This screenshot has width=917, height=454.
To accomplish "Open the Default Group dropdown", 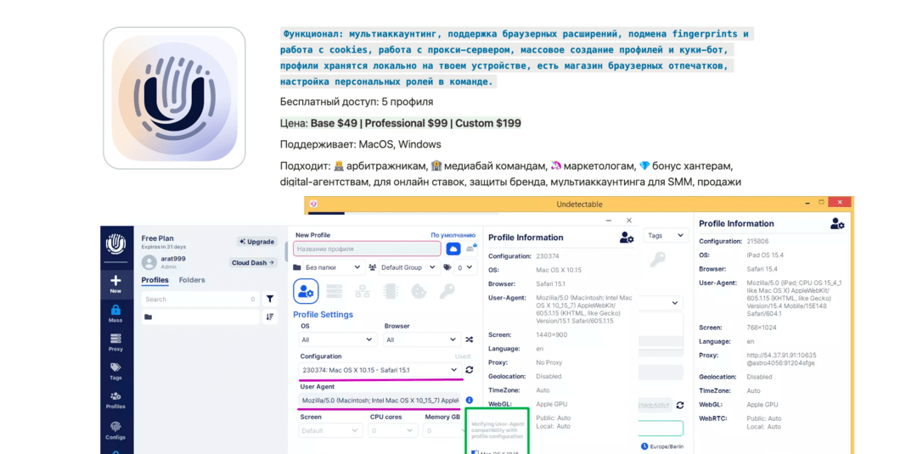I will pyautogui.click(x=403, y=267).
